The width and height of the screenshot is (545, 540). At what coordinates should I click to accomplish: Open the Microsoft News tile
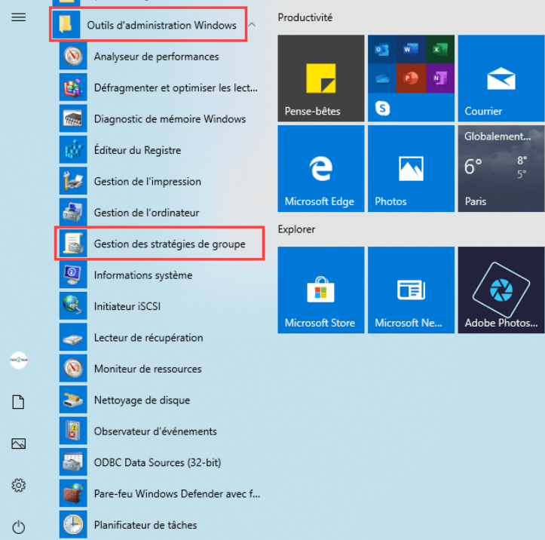(x=411, y=290)
